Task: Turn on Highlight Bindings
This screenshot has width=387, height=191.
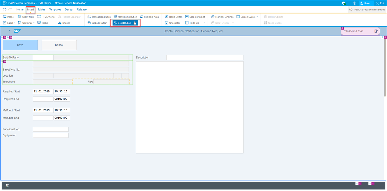Action: 222,17
